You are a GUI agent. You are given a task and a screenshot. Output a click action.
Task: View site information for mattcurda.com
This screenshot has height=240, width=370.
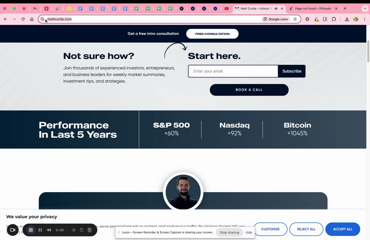coord(42,19)
